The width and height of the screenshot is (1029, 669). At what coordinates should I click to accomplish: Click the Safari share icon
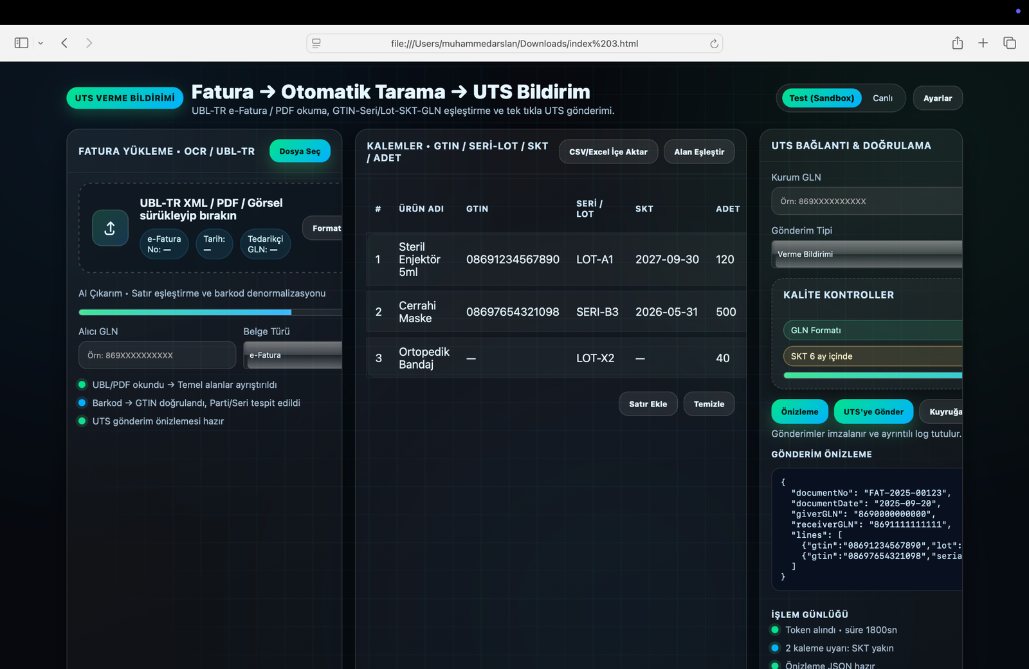(957, 43)
